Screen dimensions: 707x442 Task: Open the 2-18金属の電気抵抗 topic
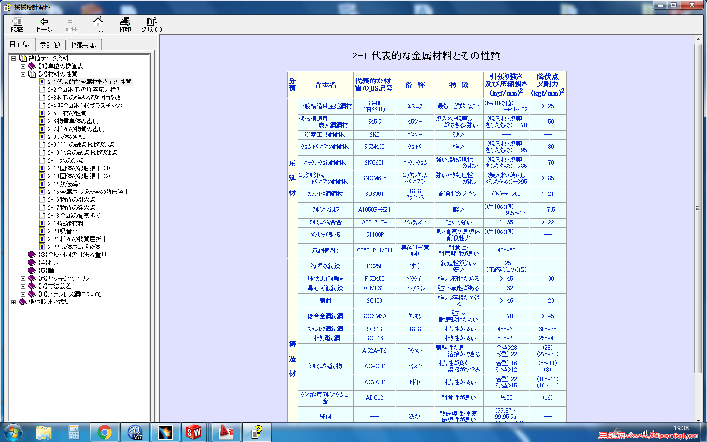(x=75, y=216)
